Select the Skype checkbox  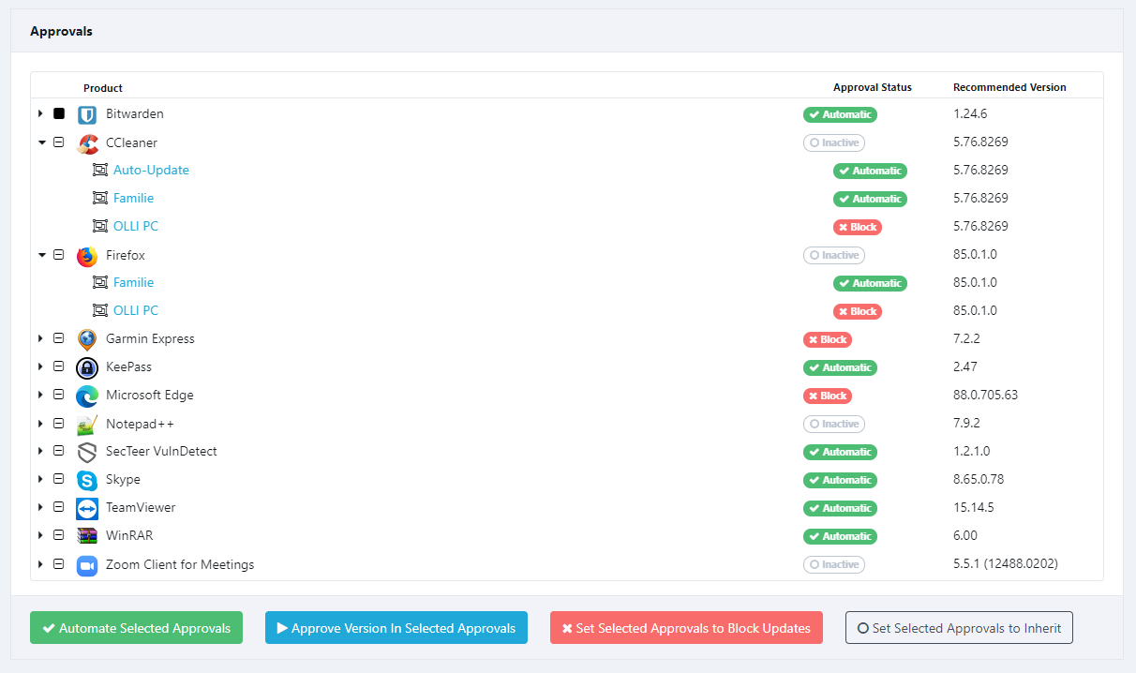tap(59, 479)
